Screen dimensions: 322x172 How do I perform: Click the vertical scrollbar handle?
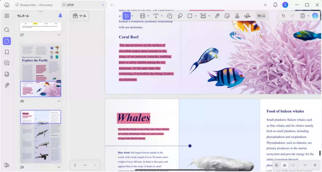click(x=320, y=153)
